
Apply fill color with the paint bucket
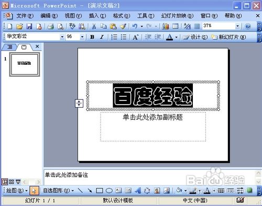[x=179, y=190]
